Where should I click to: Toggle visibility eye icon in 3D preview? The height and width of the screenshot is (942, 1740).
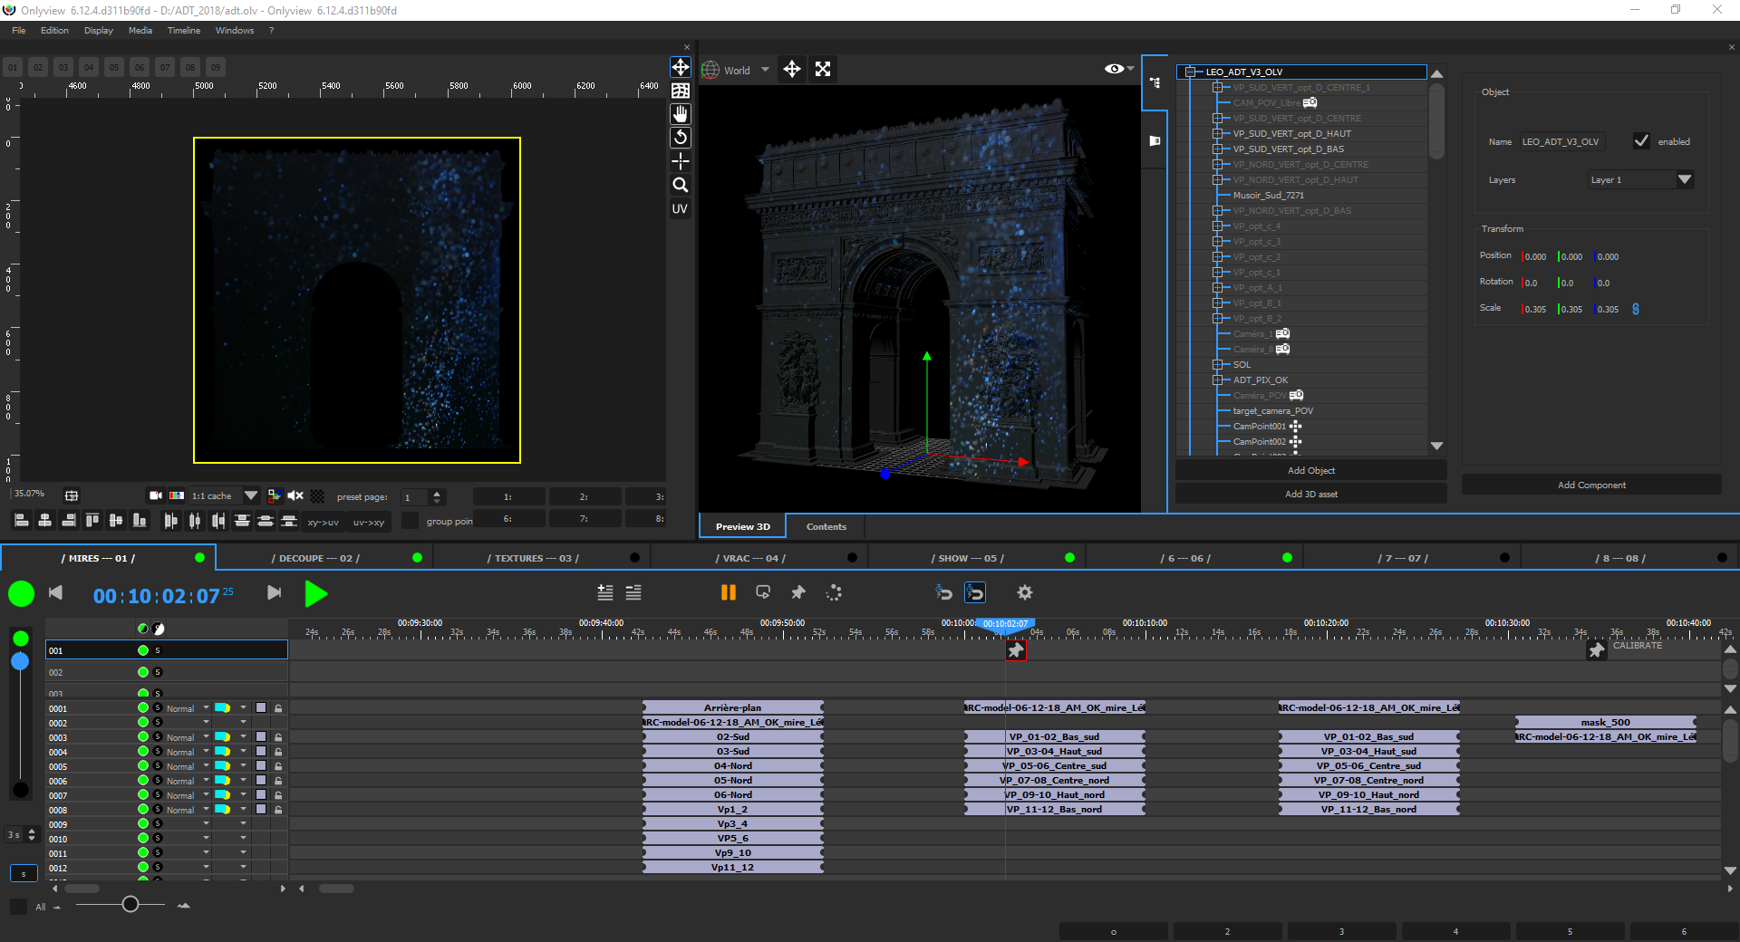[1115, 69]
